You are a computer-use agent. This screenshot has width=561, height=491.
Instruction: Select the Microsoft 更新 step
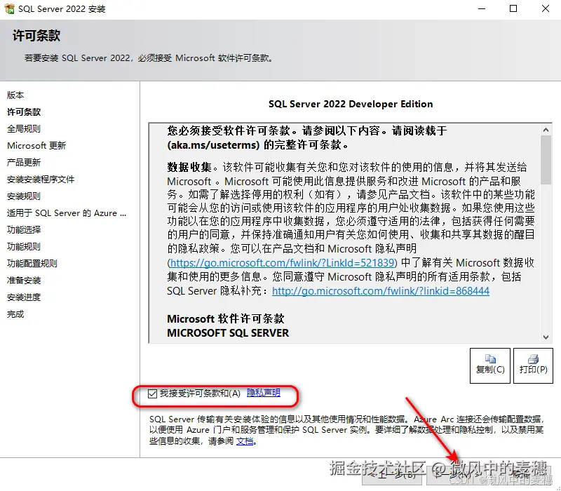[36, 146]
